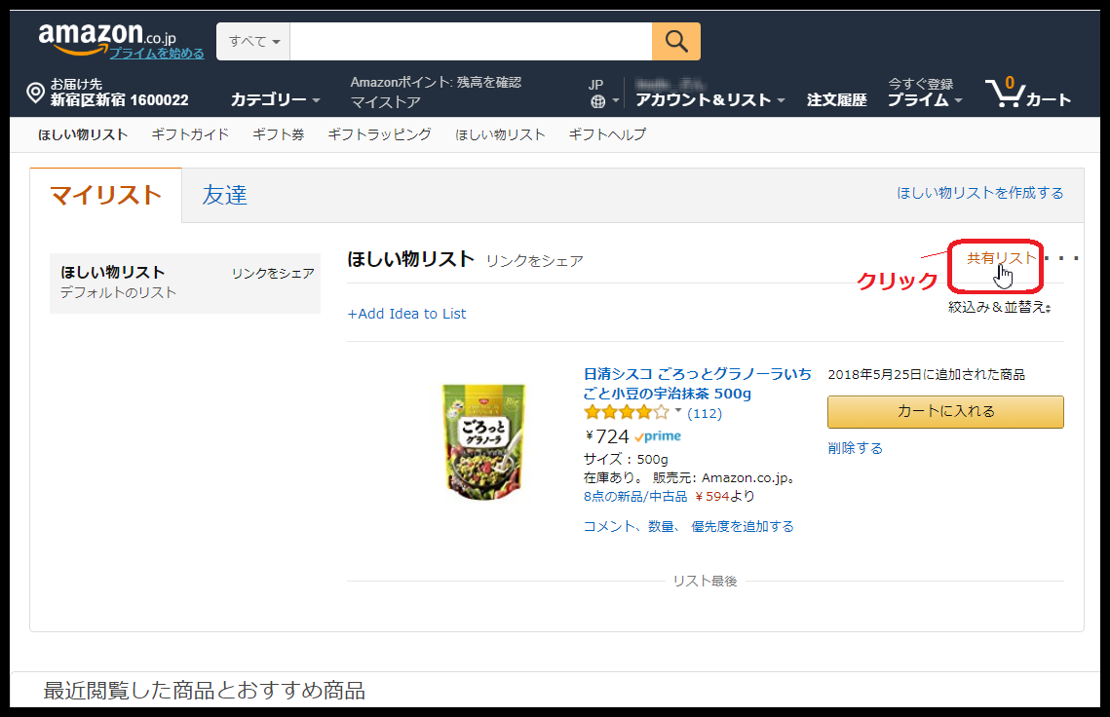
Task: Click the 削除する link
Action: coord(855,448)
